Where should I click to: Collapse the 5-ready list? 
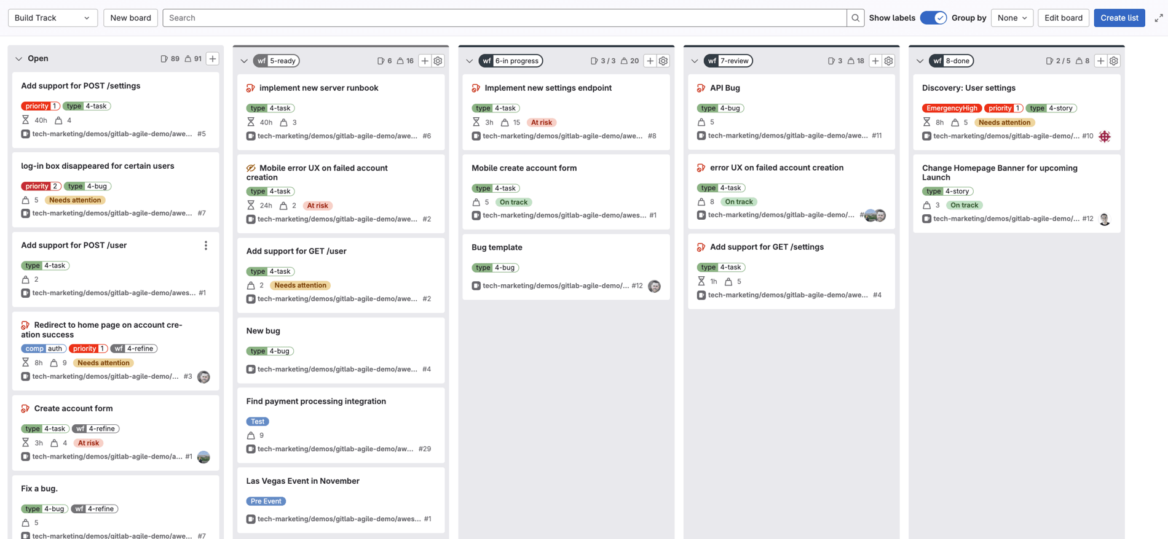point(244,61)
